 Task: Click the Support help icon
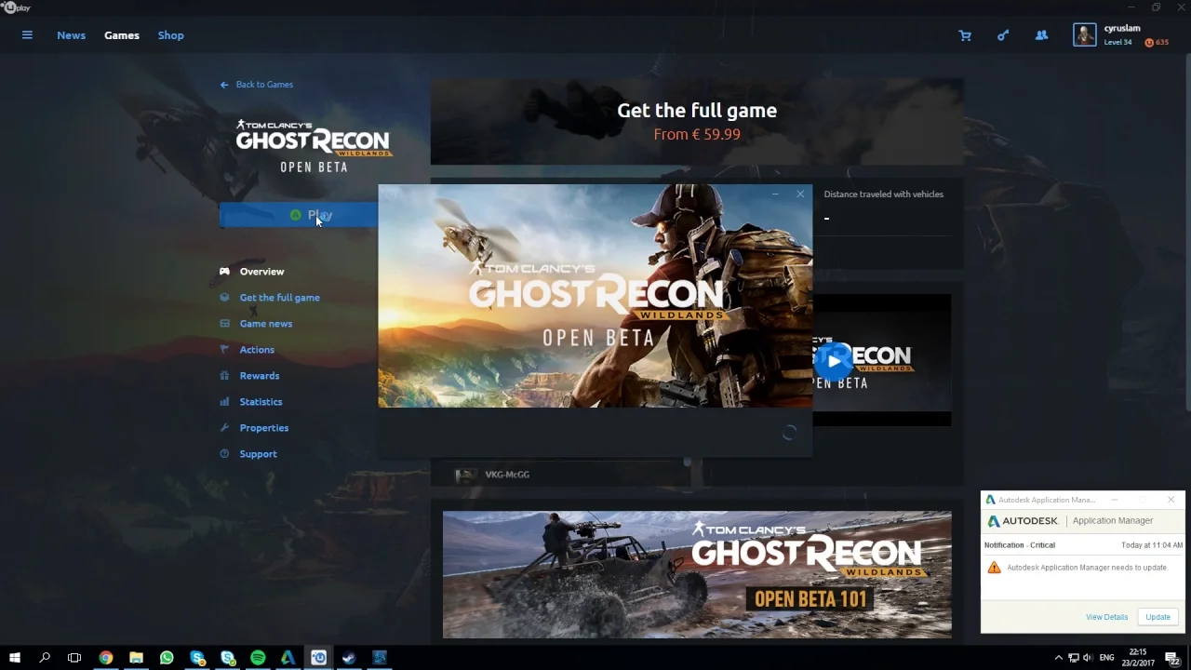[224, 454]
